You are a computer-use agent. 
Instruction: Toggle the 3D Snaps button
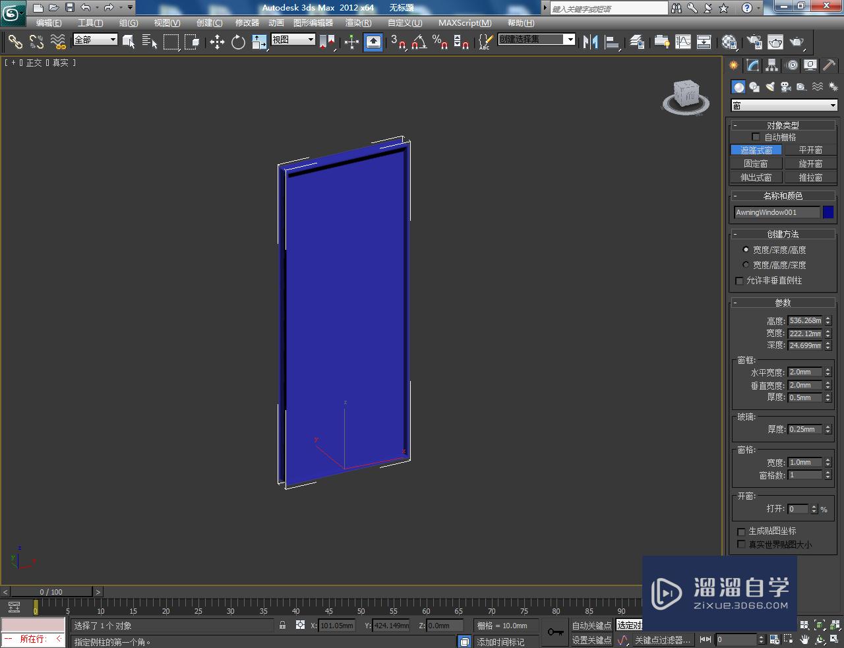(398, 42)
